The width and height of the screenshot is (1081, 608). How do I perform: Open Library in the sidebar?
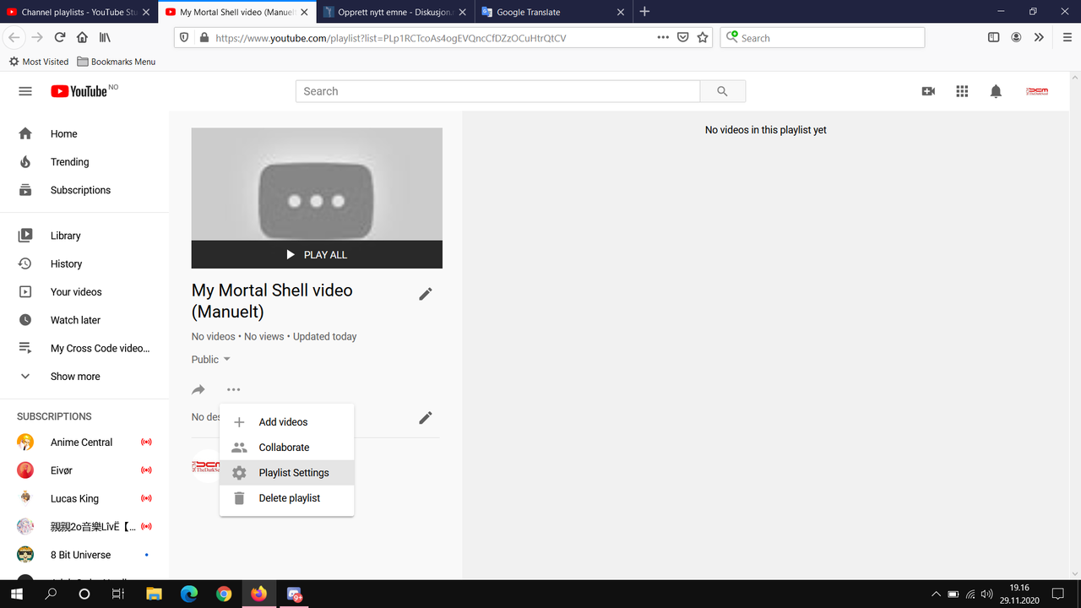point(84,236)
